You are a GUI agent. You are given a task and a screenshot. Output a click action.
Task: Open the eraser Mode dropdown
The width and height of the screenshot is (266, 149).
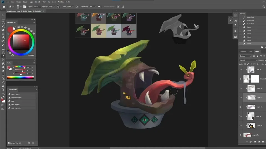[x=37, y=7]
